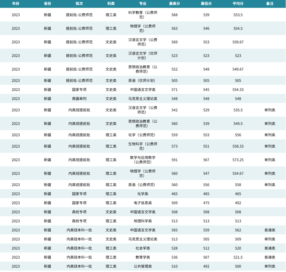
Task: Select highest score 573
Action: pos(174,146)
